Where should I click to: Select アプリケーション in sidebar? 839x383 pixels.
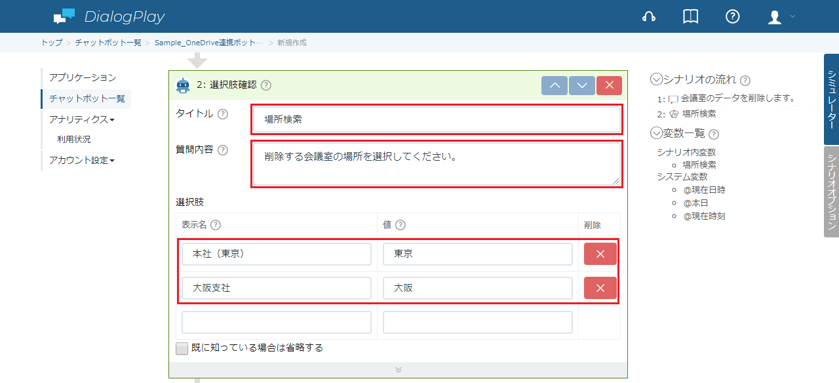click(x=83, y=77)
